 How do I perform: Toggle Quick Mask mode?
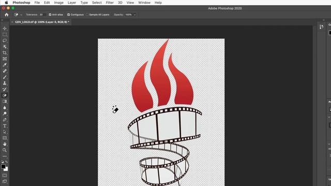5,175
